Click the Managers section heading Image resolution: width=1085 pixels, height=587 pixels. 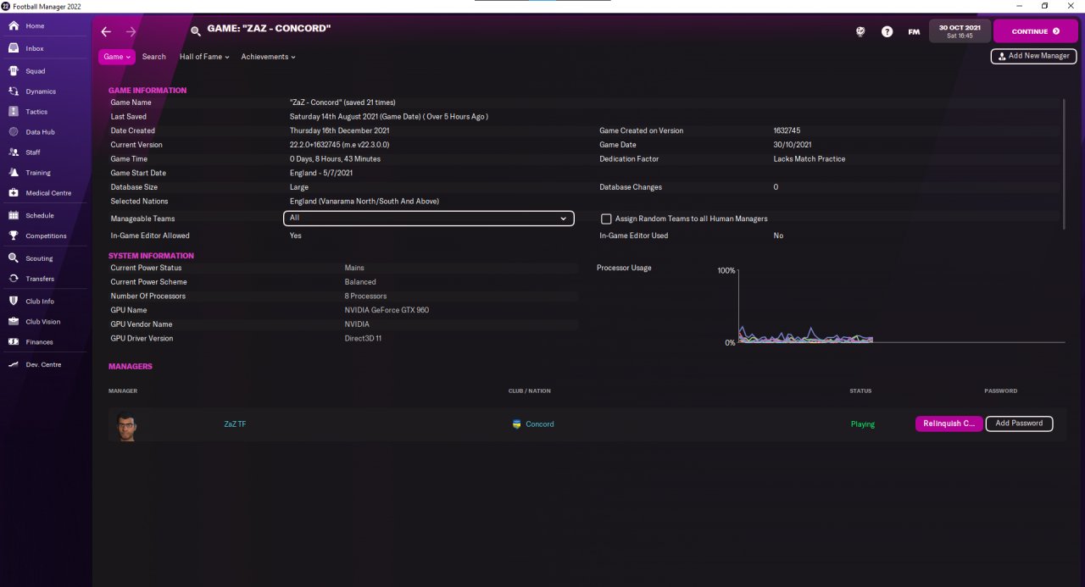click(131, 367)
